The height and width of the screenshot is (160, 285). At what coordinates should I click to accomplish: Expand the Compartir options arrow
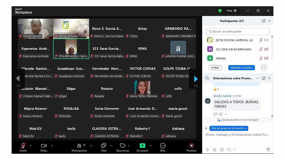coord(151,146)
